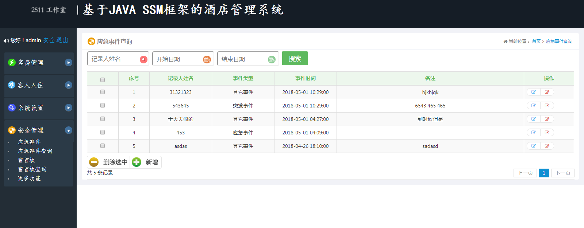Click the 事件时间 column header
The image size is (584, 228).
coord(306,78)
